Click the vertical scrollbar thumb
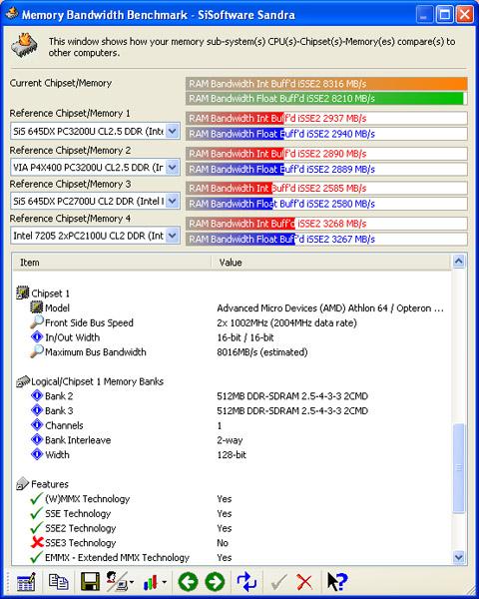The height and width of the screenshot is (599, 479). [x=458, y=468]
